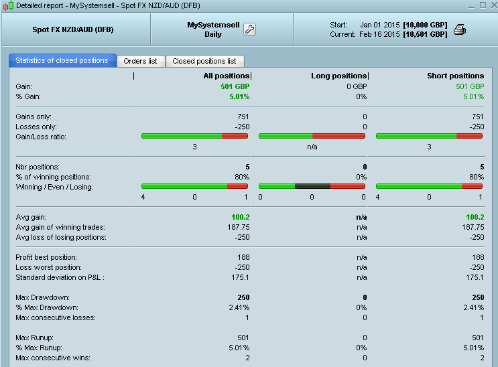The height and width of the screenshot is (367, 498).
Task: Click the All positions column header
Action: 227,76
